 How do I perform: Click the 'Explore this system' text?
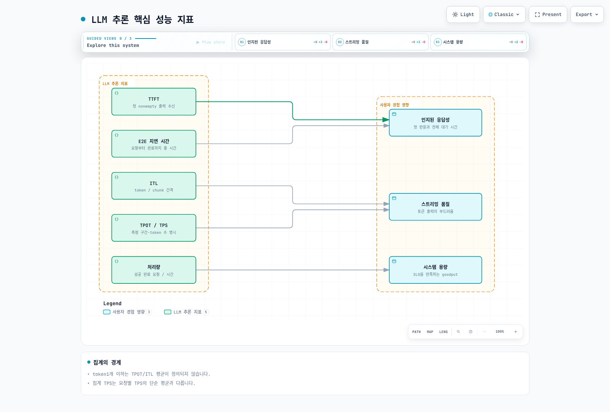click(x=113, y=45)
